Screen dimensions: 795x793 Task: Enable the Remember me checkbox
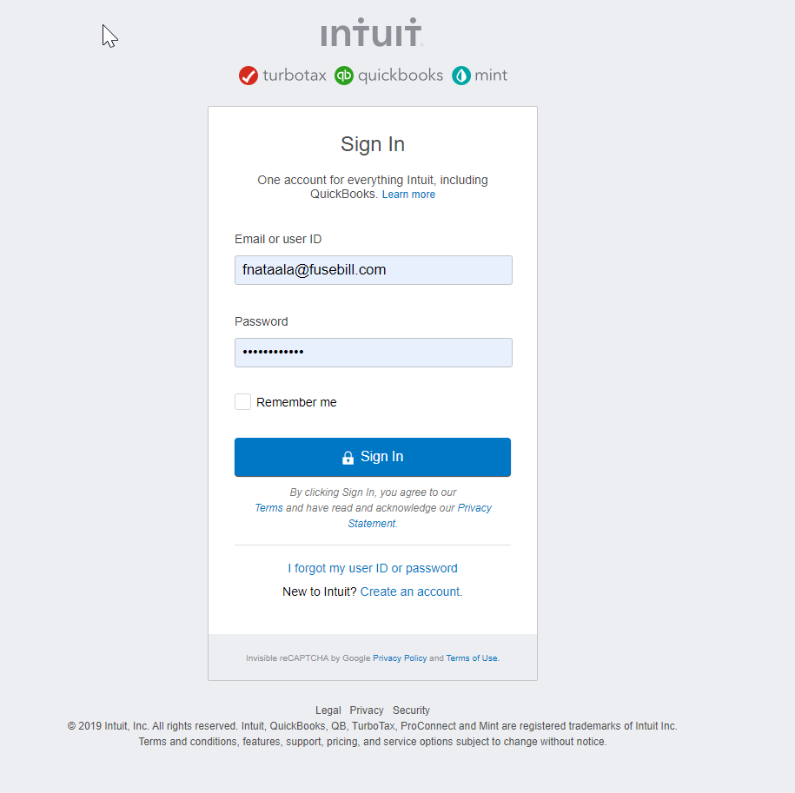click(243, 402)
